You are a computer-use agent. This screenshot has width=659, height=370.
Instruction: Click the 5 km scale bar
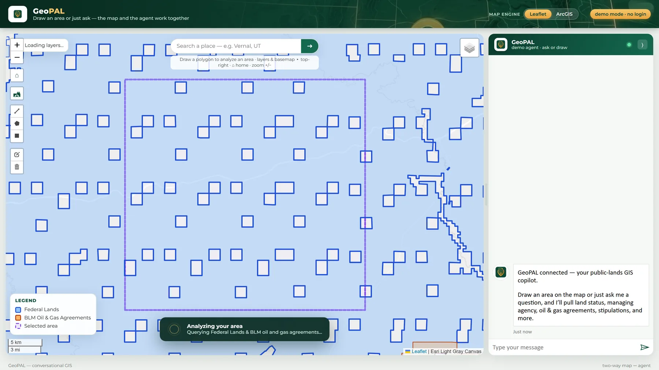tap(25, 342)
